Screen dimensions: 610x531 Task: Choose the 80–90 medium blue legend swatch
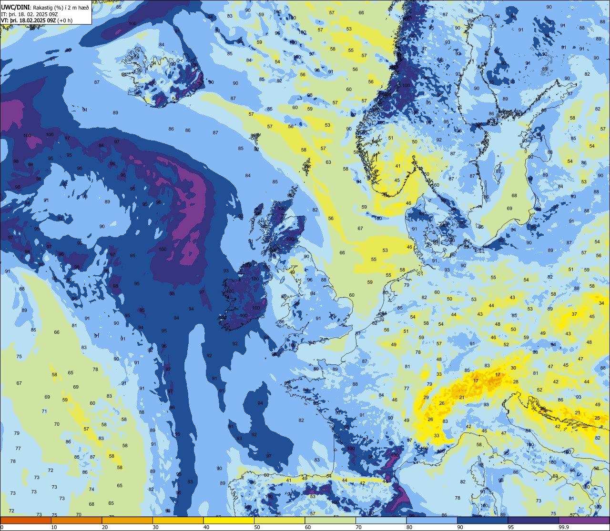click(432, 521)
